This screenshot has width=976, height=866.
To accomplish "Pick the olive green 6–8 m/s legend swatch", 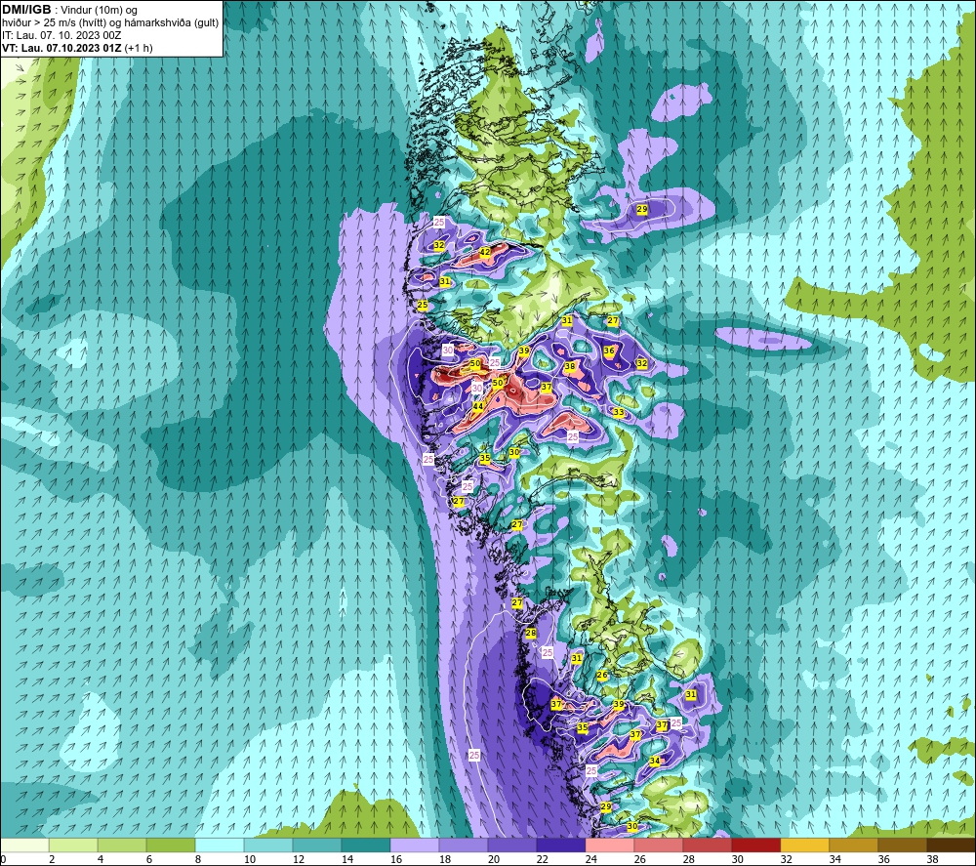I will coord(171,845).
